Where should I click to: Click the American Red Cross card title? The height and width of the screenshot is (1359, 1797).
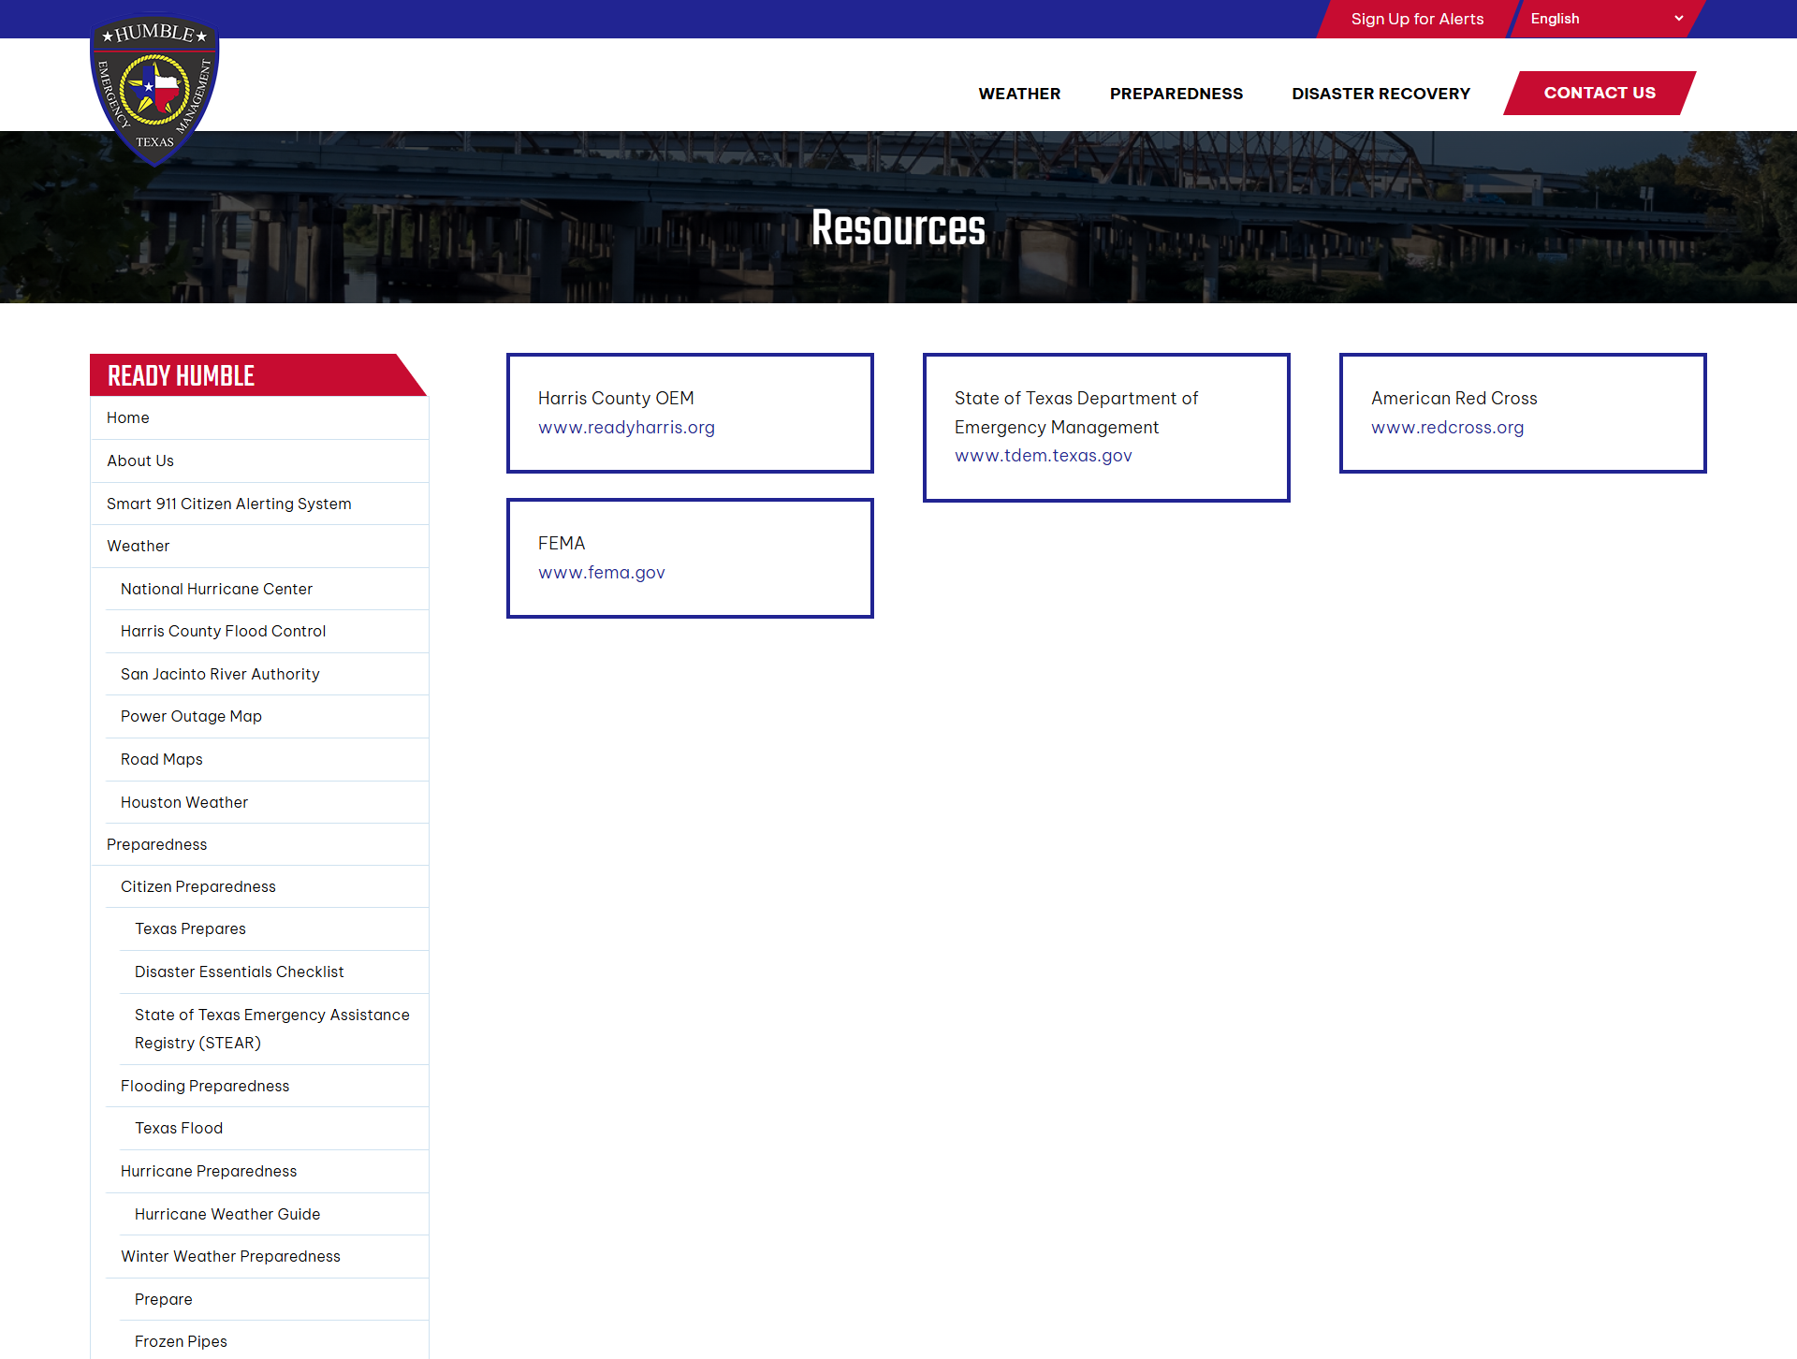(x=1454, y=398)
